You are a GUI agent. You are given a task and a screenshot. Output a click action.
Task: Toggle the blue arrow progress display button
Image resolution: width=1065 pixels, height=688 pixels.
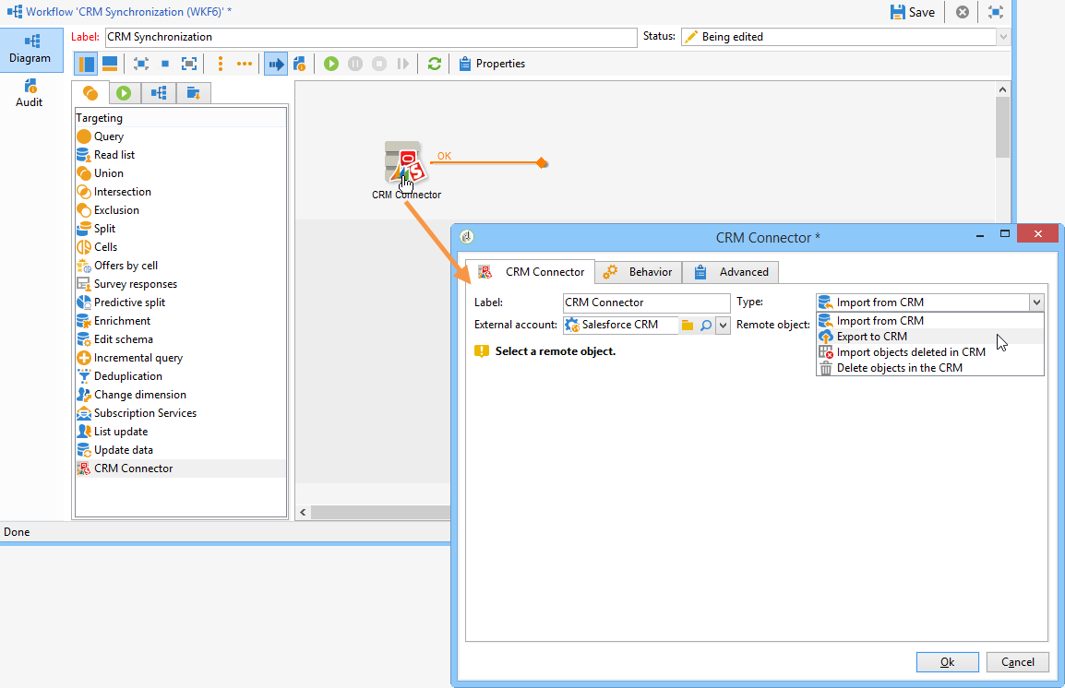click(x=276, y=64)
